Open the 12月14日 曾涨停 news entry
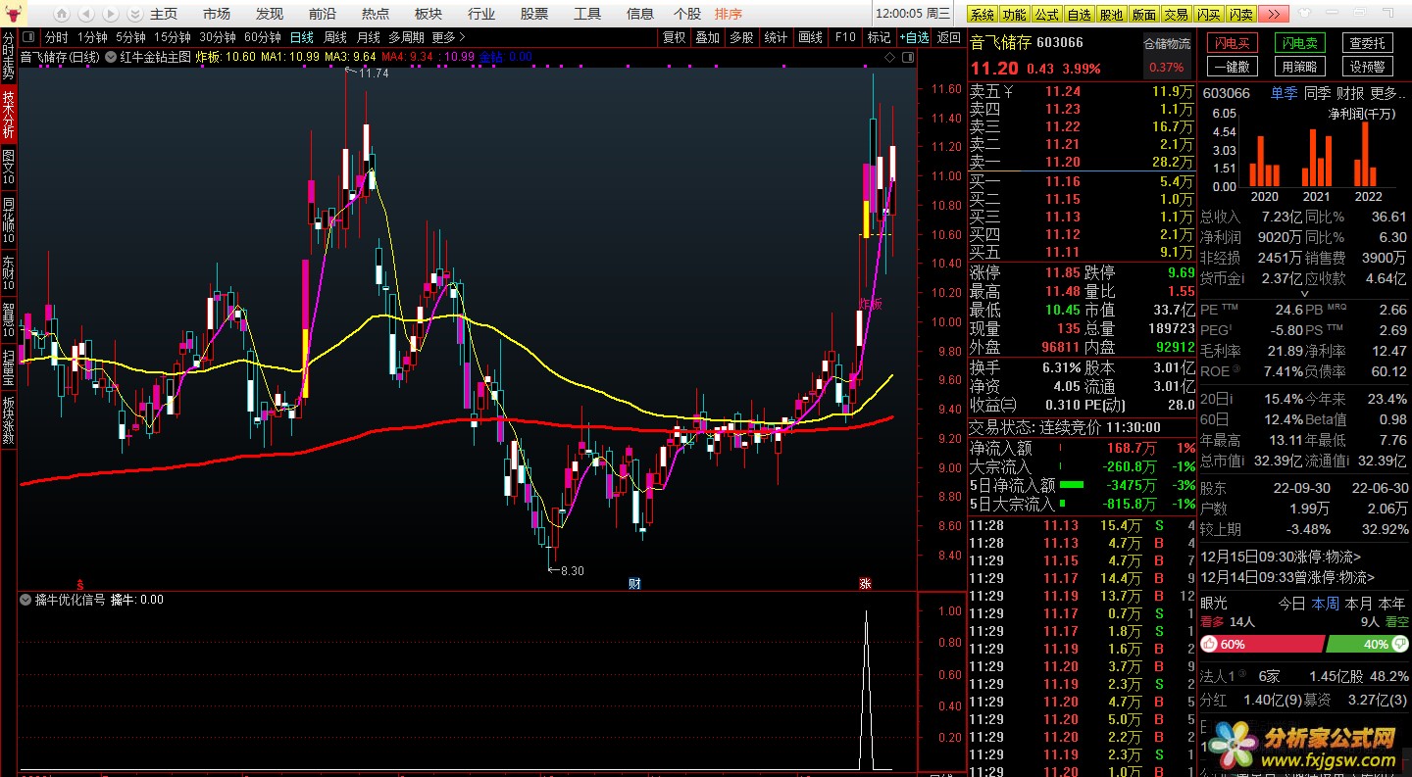The height and width of the screenshot is (777, 1412). (1287, 578)
